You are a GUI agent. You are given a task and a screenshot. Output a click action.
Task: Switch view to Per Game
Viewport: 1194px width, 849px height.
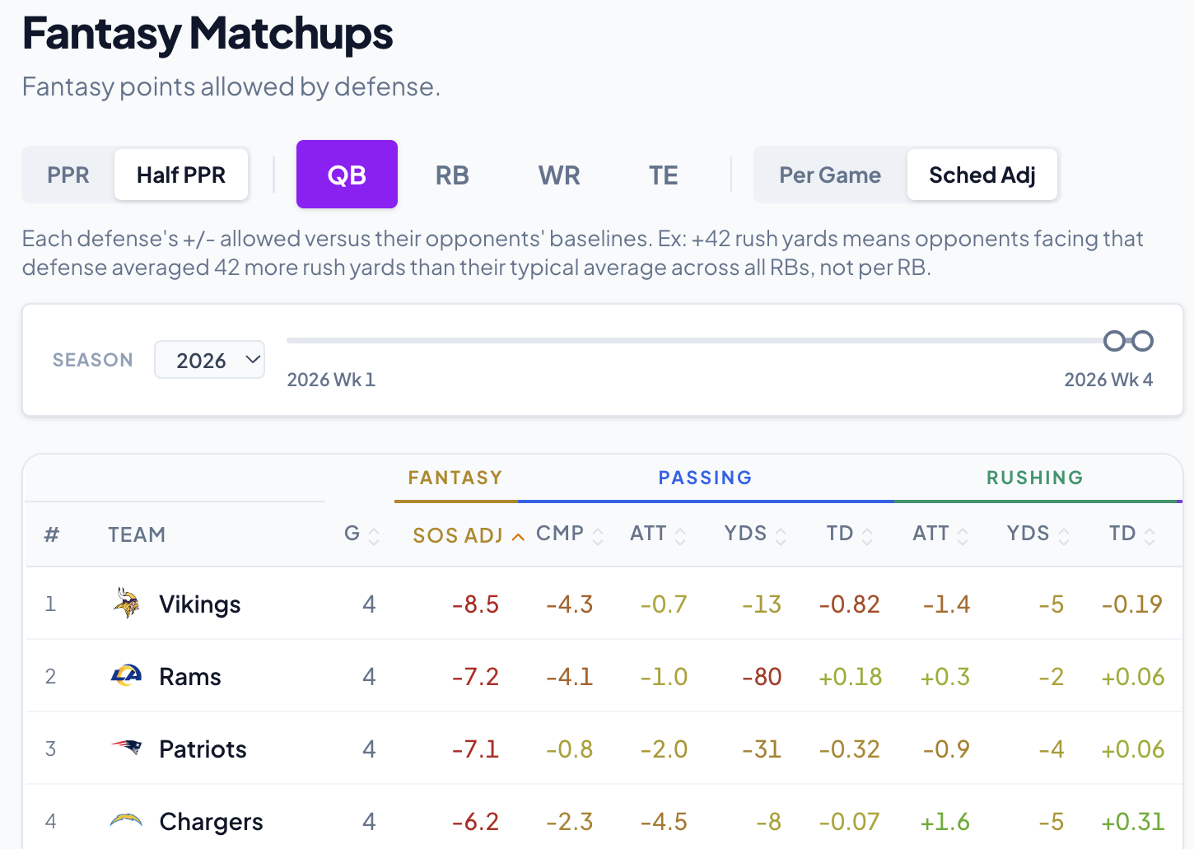pos(830,175)
